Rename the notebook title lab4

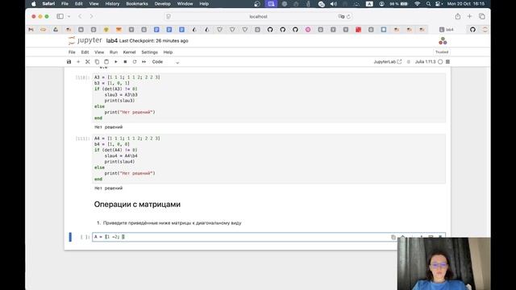pos(112,41)
